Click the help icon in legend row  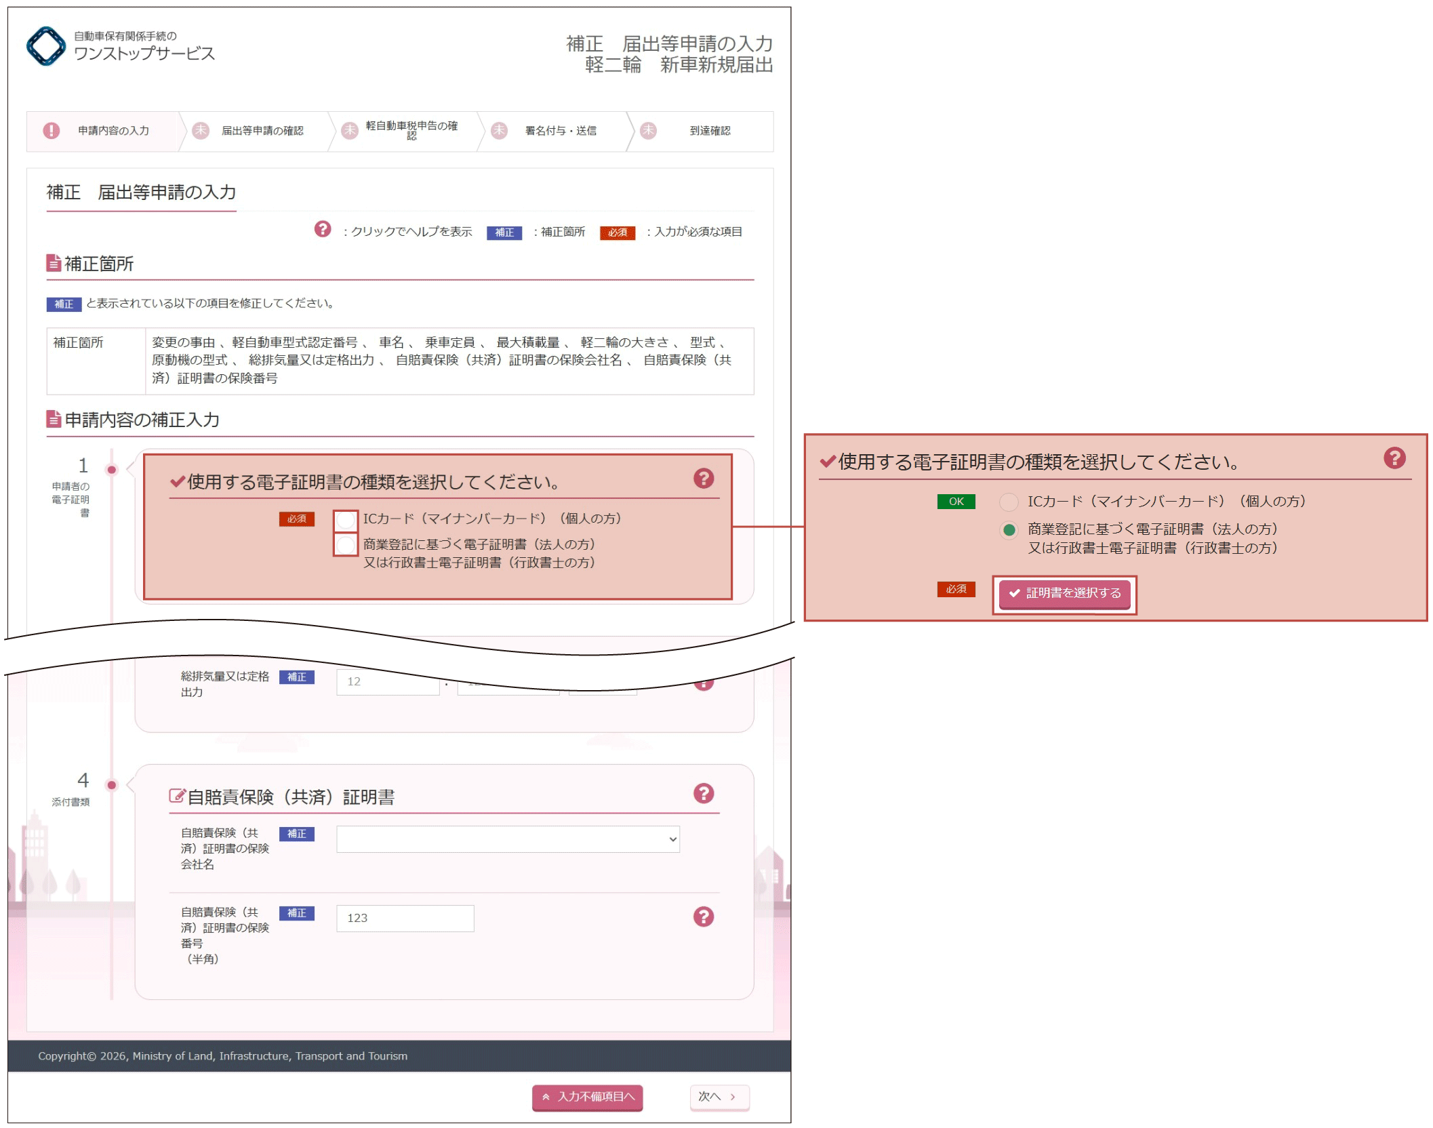pos(323,230)
